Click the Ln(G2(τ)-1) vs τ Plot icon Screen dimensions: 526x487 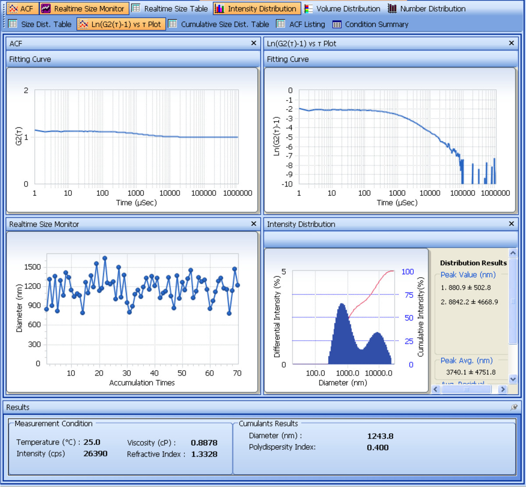click(83, 24)
